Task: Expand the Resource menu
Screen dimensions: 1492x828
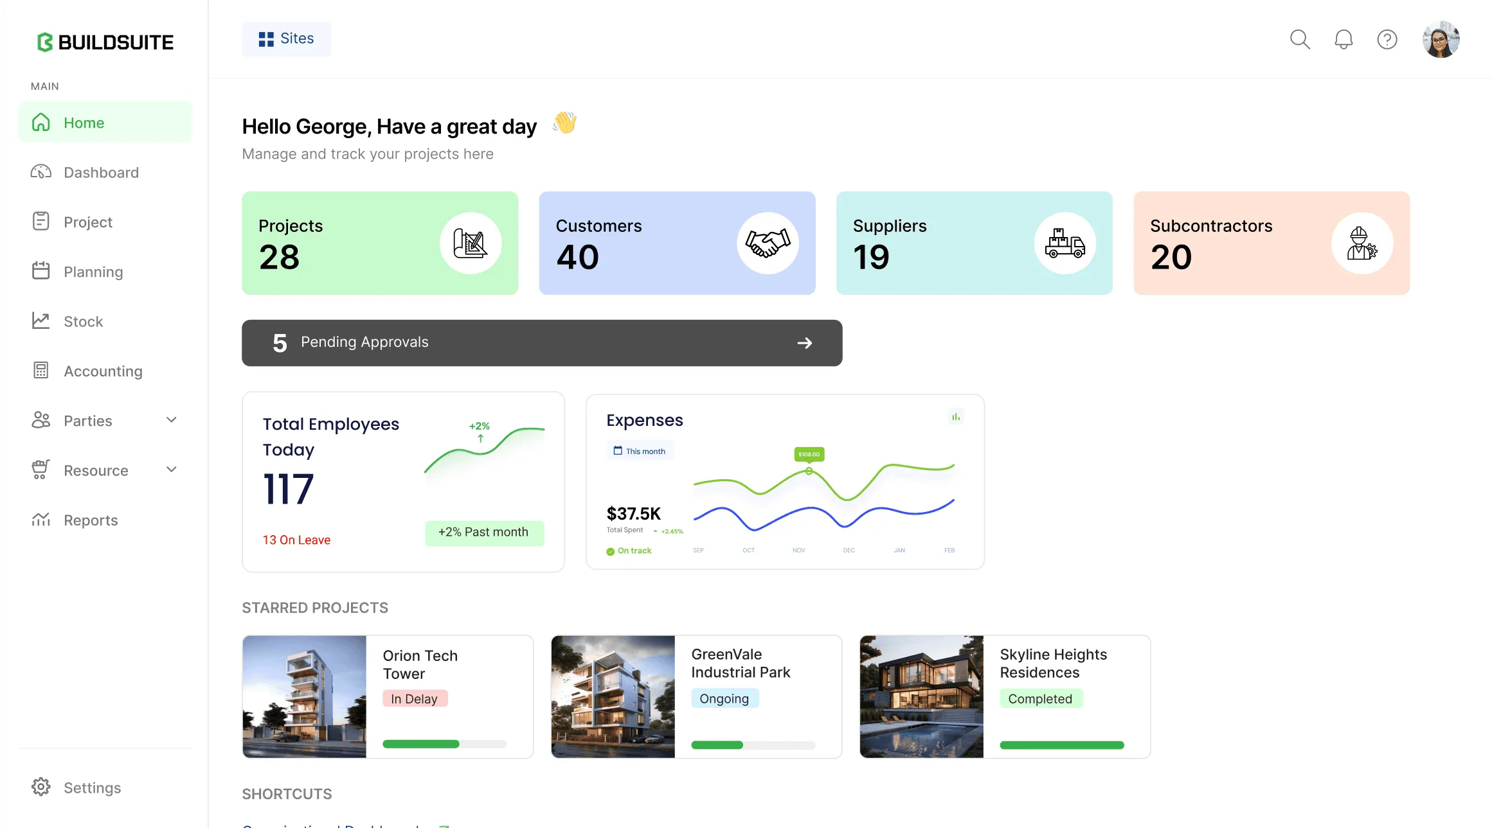Action: tap(170, 470)
